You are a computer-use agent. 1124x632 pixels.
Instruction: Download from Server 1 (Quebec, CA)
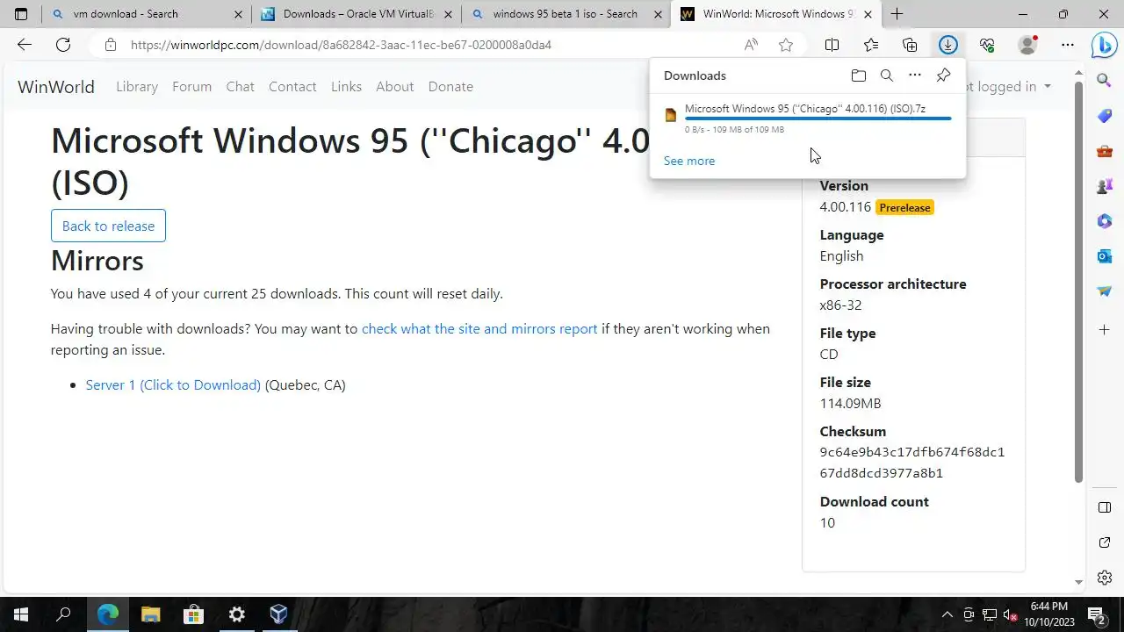pos(173,384)
